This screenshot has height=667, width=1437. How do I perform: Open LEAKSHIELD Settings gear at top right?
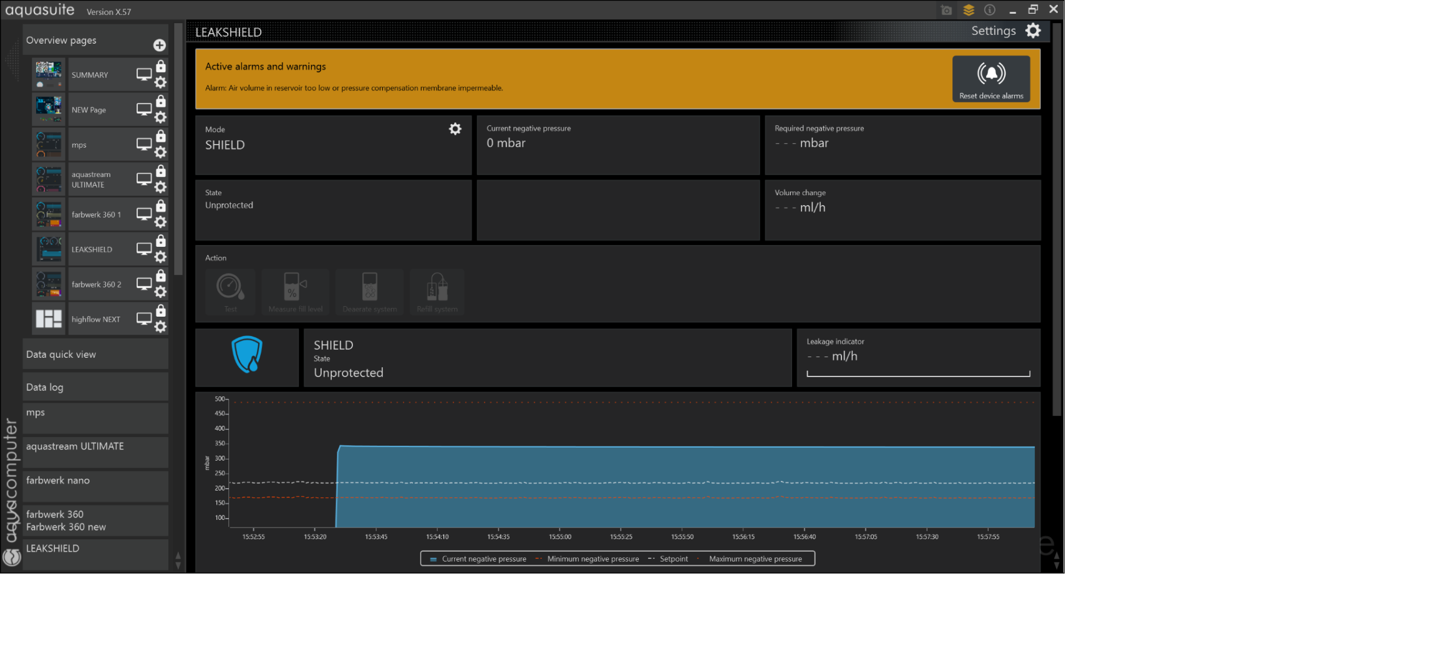(1033, 31)
